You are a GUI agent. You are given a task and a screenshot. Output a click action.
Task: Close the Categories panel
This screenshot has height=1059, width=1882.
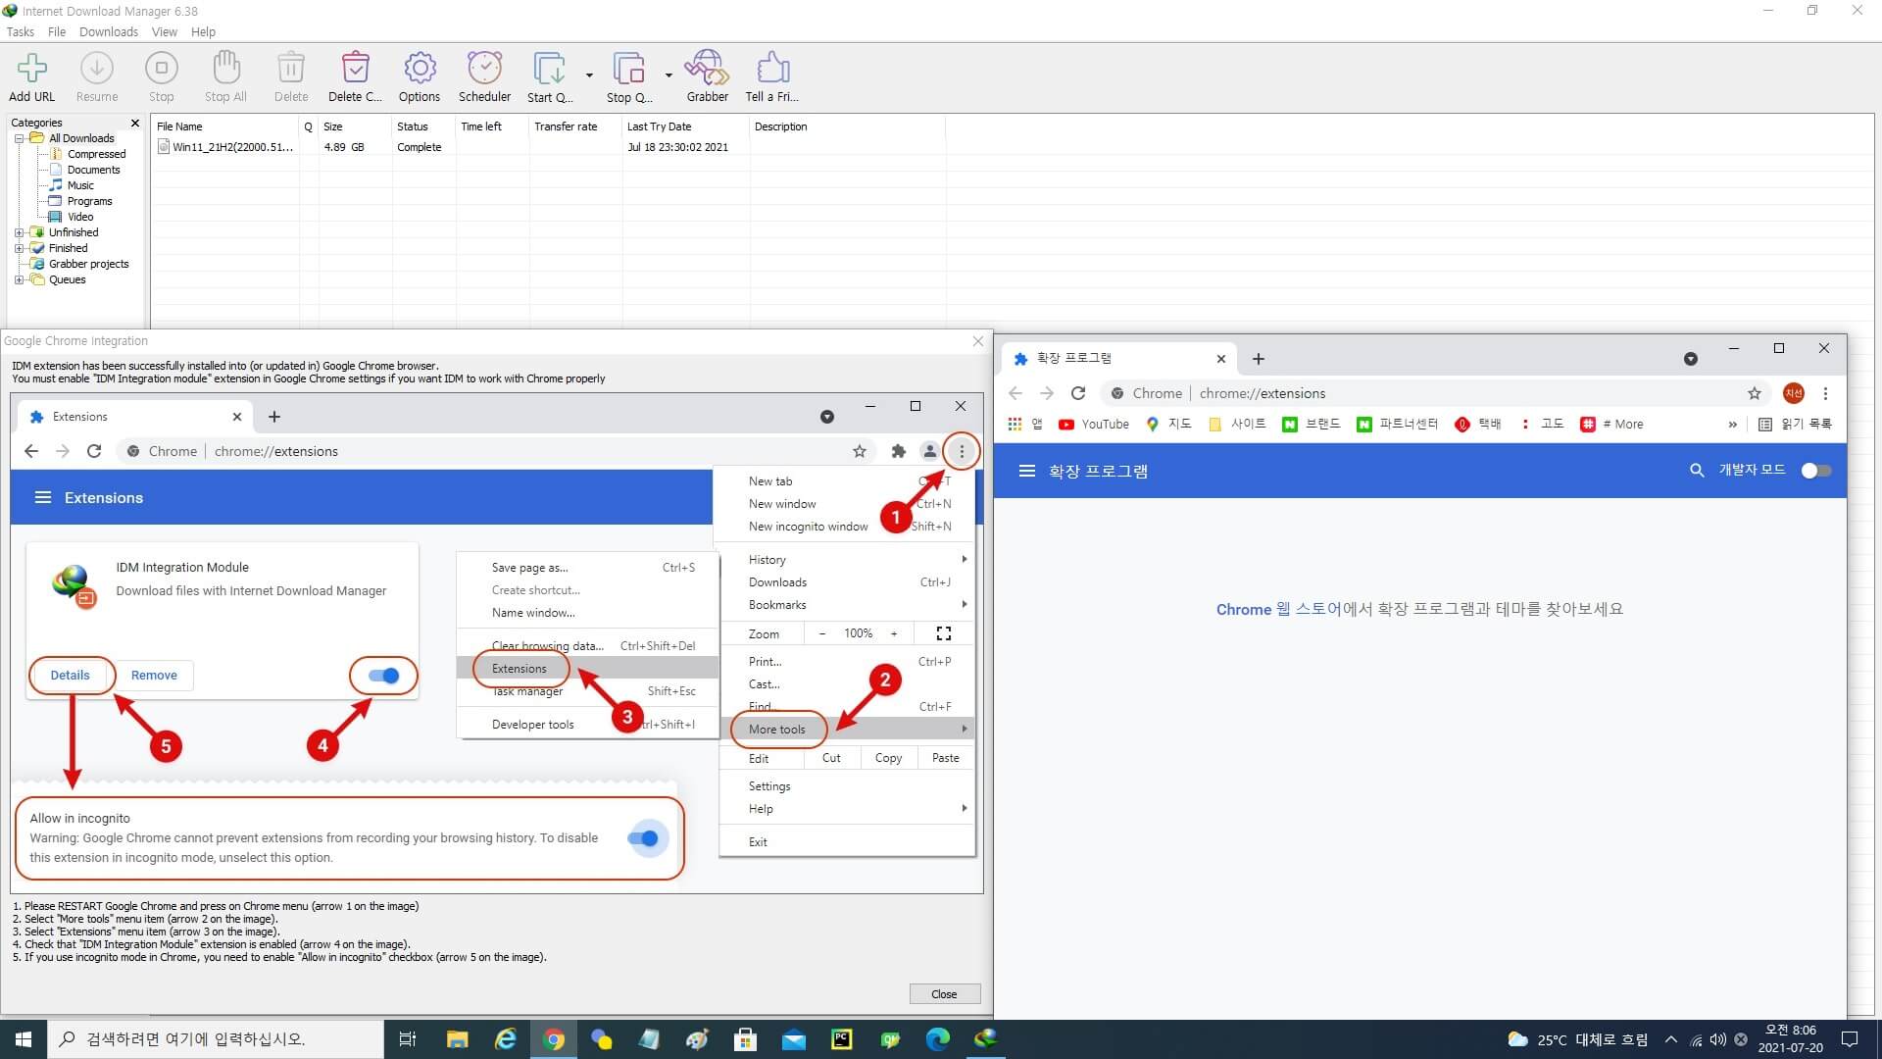pyautogui.click(x=135, y=123)
